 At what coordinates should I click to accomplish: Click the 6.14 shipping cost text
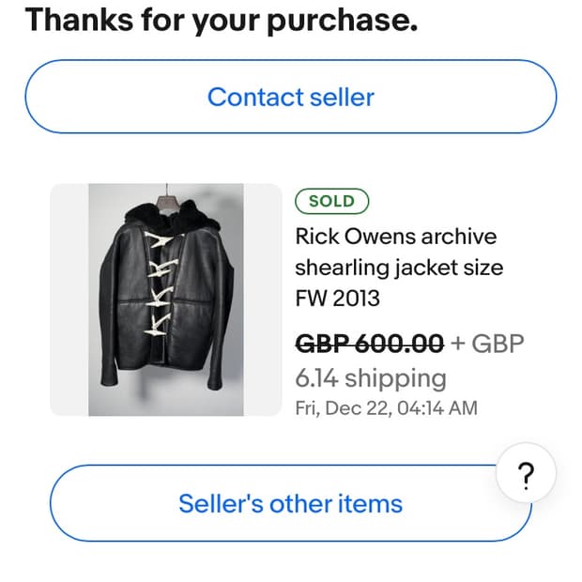click(x=371, y=378)
